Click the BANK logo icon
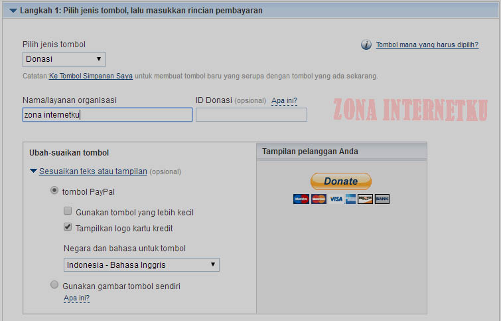 coord(382,199)
